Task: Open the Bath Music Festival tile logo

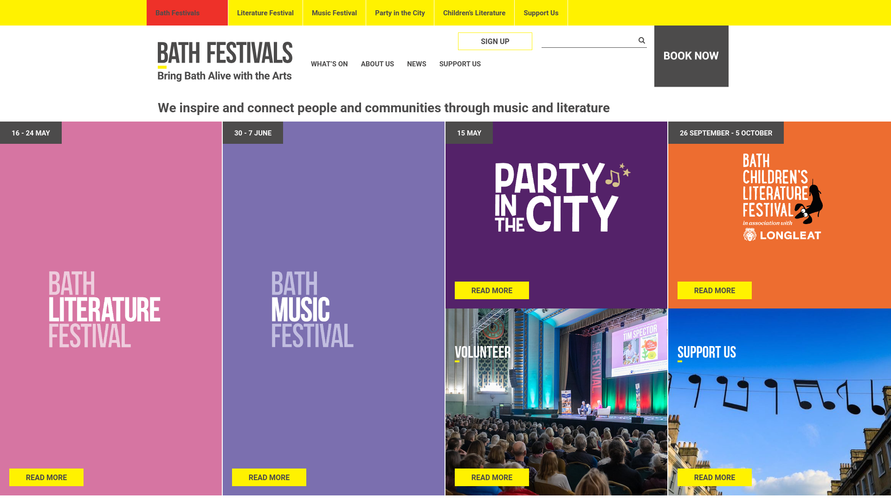Action: click(x=312, y=309)
